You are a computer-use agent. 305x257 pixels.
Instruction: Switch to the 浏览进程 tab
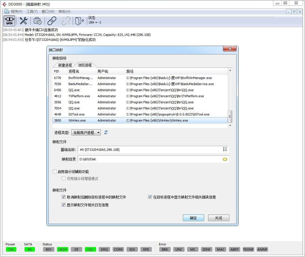tap(85, 65)
